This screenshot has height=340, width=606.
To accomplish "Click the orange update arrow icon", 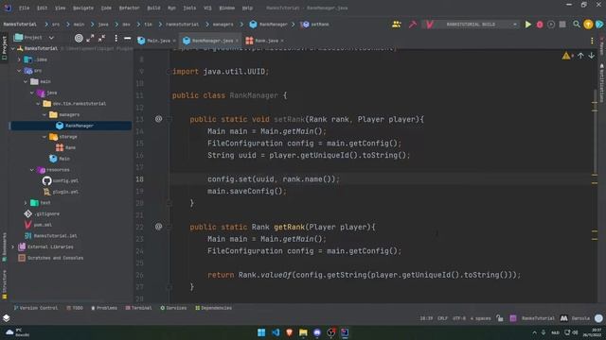I will coord(588,25).
